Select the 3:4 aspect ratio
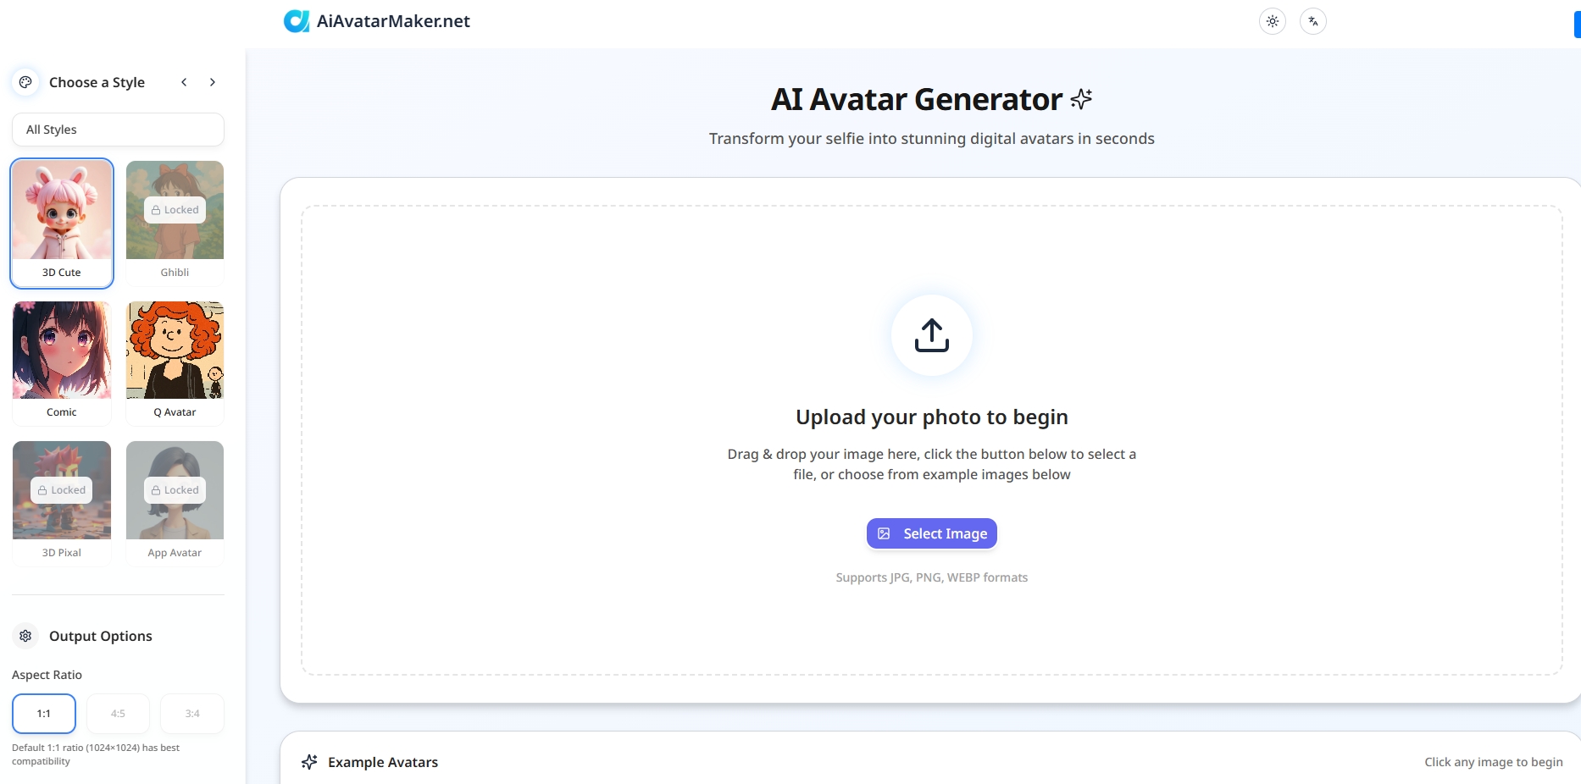This screenshot has height=784, width=1581. [x=192, y=714]
